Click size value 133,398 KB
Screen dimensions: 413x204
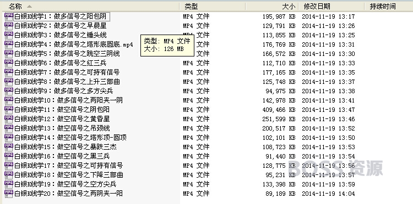[x=279, y=184]
